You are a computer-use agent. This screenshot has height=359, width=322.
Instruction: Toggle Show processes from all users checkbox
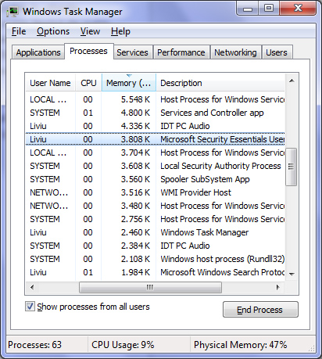click(x=30, y=307)
